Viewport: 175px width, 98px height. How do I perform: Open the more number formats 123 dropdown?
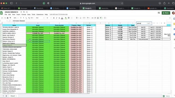(32, 18)
